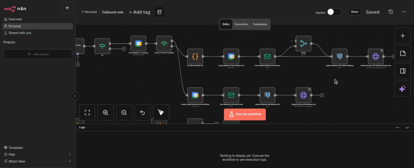This screenshot has height=168, width=414.
Task: Click the Execute workflow button
Action: pos(245,114)
